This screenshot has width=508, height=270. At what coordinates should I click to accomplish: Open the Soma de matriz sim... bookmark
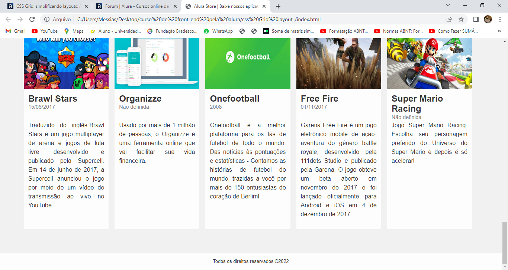point(289,31)
